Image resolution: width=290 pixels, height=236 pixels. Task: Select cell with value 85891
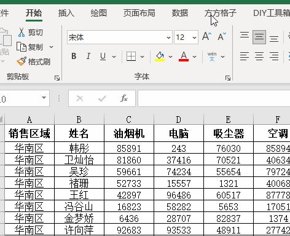click(129, 147)
